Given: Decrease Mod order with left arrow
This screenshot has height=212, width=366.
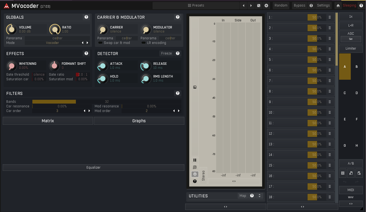Looking at the screenshot, I should coord(174,111).
